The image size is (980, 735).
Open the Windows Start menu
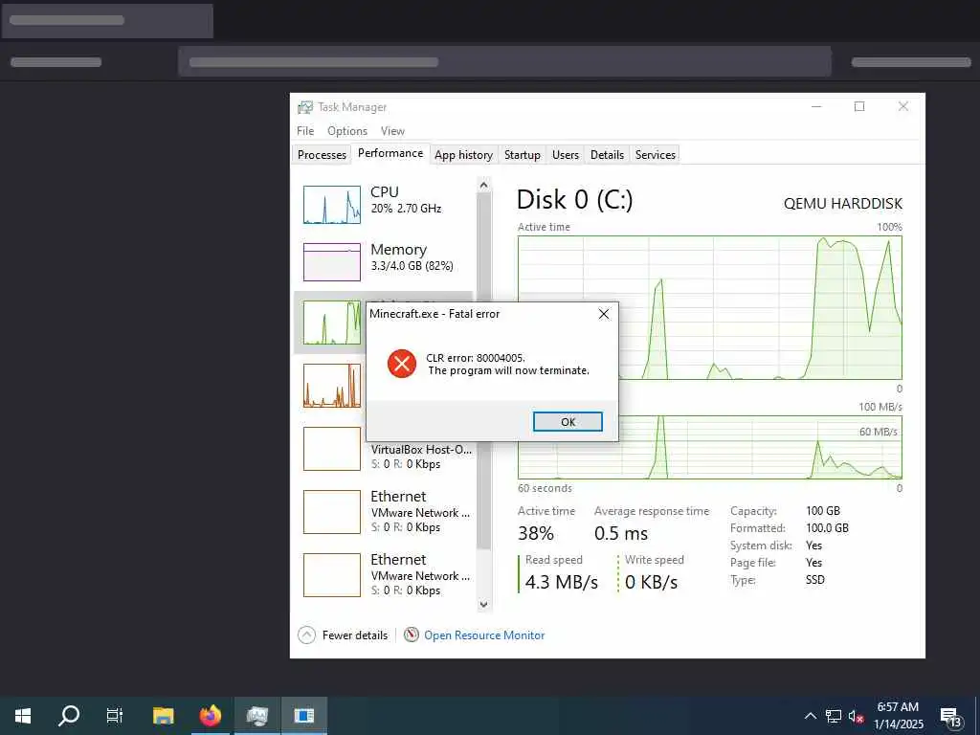(23, 716)
